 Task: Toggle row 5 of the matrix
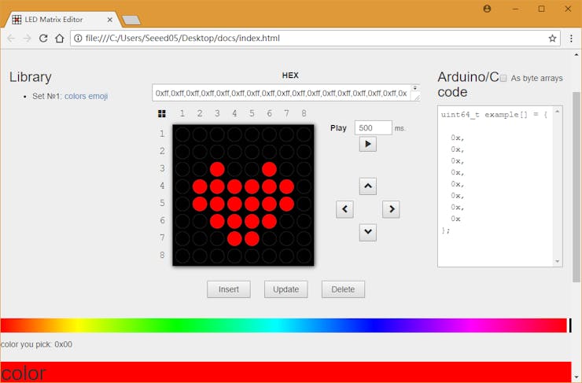pyautogui.click(x=163, y=203)
